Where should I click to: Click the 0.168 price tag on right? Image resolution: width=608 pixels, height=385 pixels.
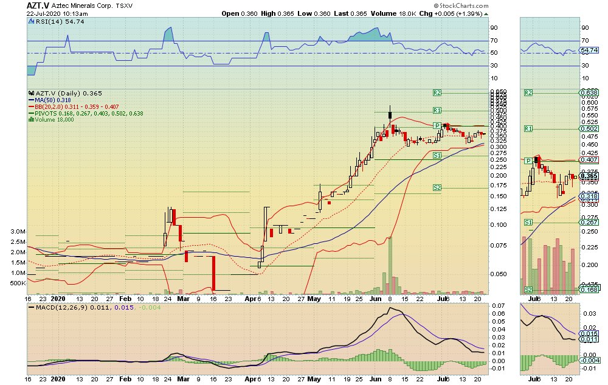[x=589, y=290]
